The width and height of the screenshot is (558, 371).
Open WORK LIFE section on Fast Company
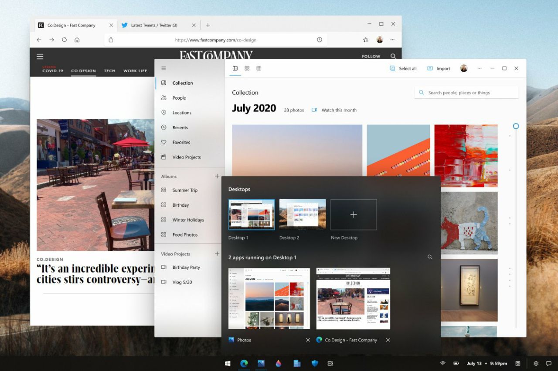coord(135,71)
